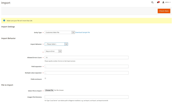173x104 pixels.
Task: Click the red notification count badge
Action: [x=159, y=2]
